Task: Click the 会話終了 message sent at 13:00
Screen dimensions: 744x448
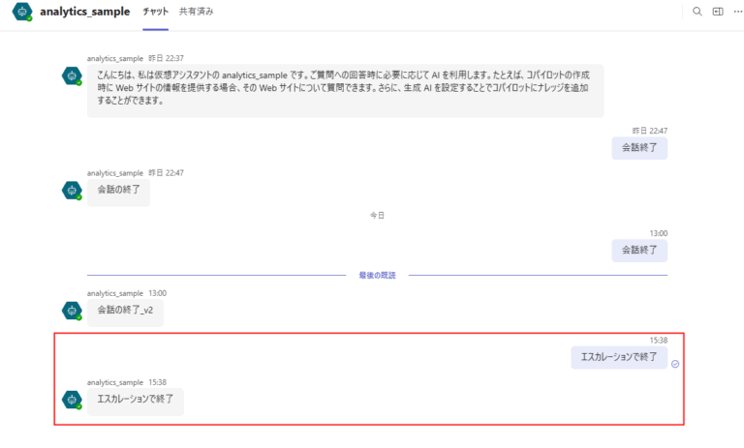Action: 639,250
